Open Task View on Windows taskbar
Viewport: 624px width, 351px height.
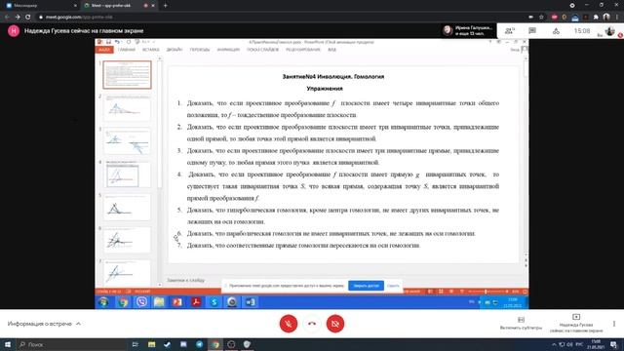click(x=135, y=344)
